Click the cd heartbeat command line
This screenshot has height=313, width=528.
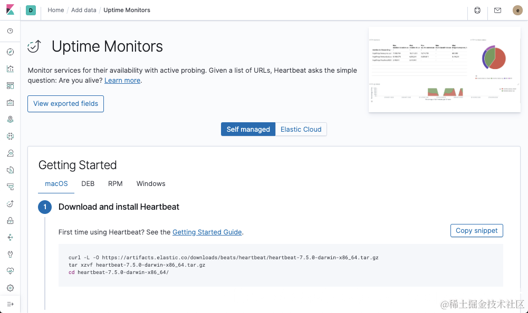[x=119, y=272]
